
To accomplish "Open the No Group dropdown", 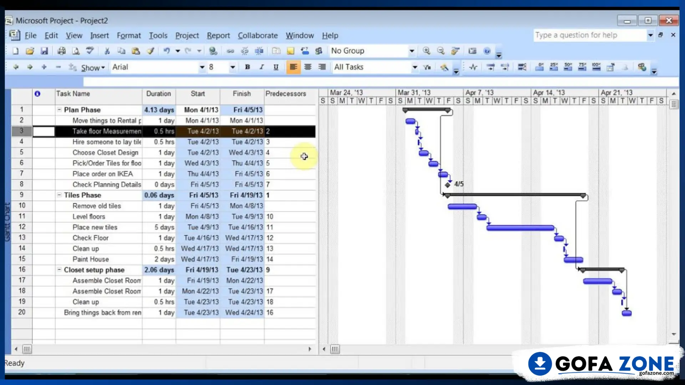I will tap(412, 51).
